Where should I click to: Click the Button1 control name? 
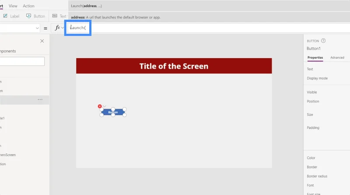click(314, 49)
